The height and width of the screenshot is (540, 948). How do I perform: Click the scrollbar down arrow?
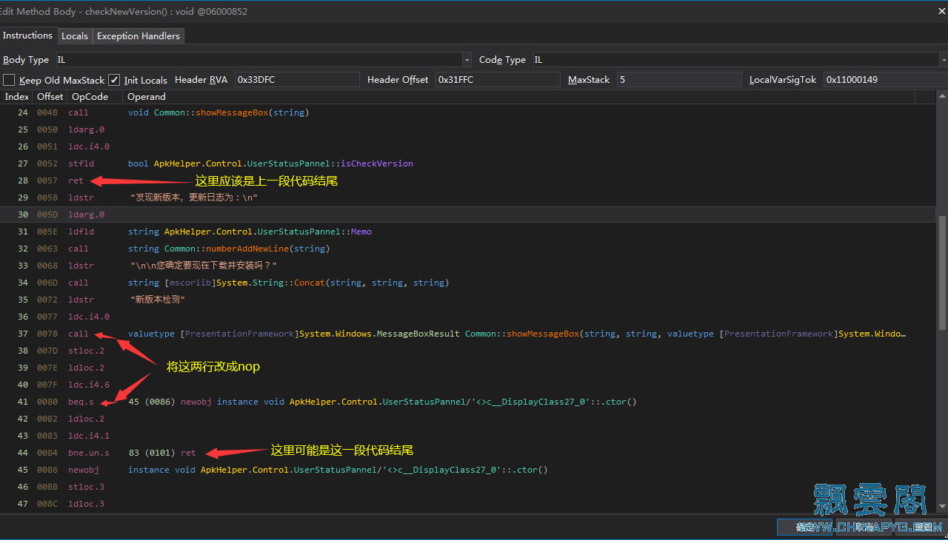[x=942, y=507]
